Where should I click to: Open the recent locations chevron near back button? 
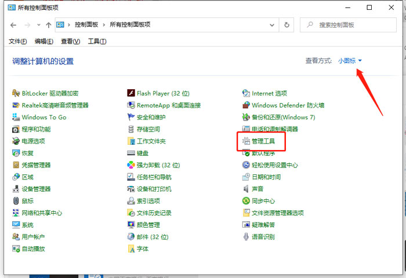point(38,25)
